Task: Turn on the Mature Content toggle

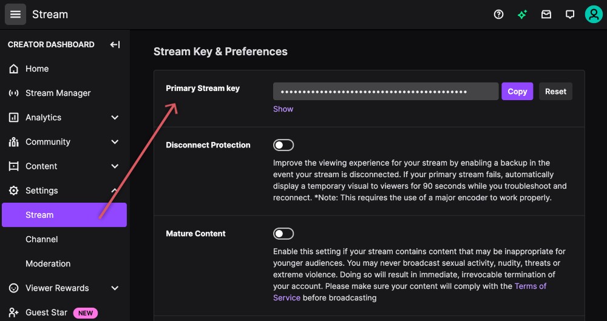Action: pyautogui.click(x=283, y=234)
